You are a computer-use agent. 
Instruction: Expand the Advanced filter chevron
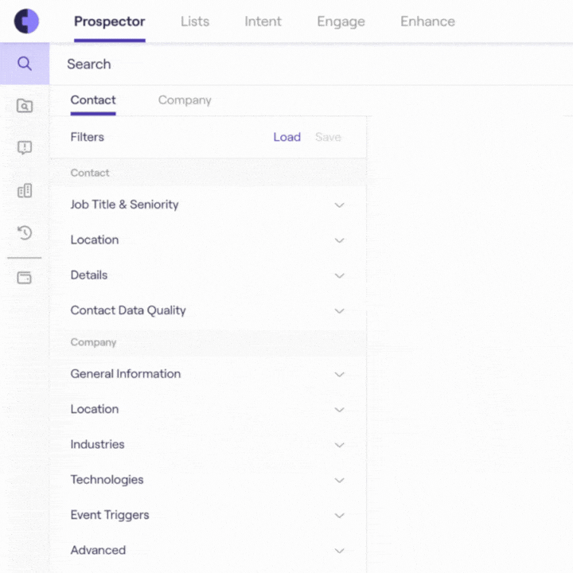pyautogui.click(x=340, y=551)
